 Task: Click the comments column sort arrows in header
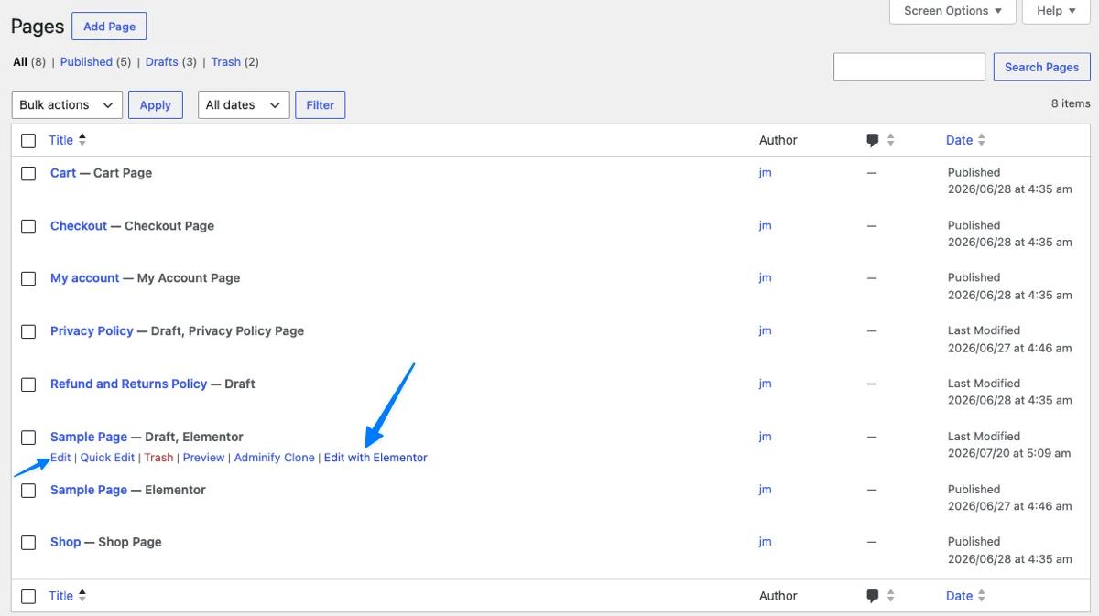click(890, 140)
